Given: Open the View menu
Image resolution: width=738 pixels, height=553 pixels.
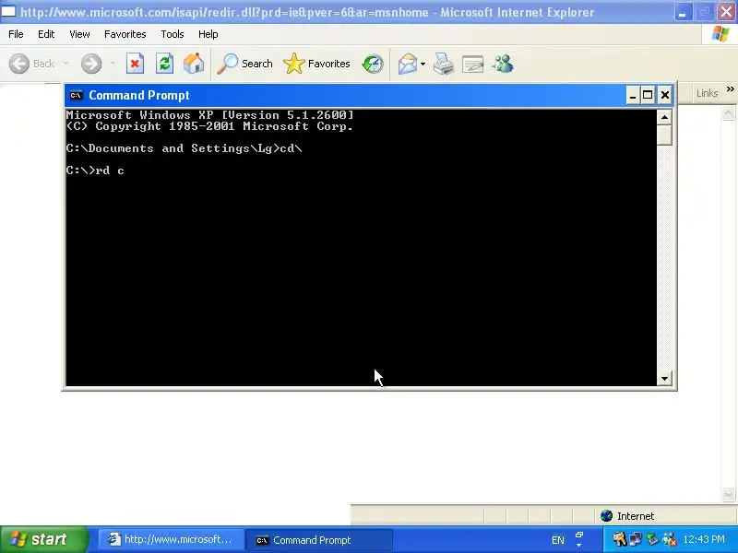Looking at the screenshot, I should (x=79, y=34).
